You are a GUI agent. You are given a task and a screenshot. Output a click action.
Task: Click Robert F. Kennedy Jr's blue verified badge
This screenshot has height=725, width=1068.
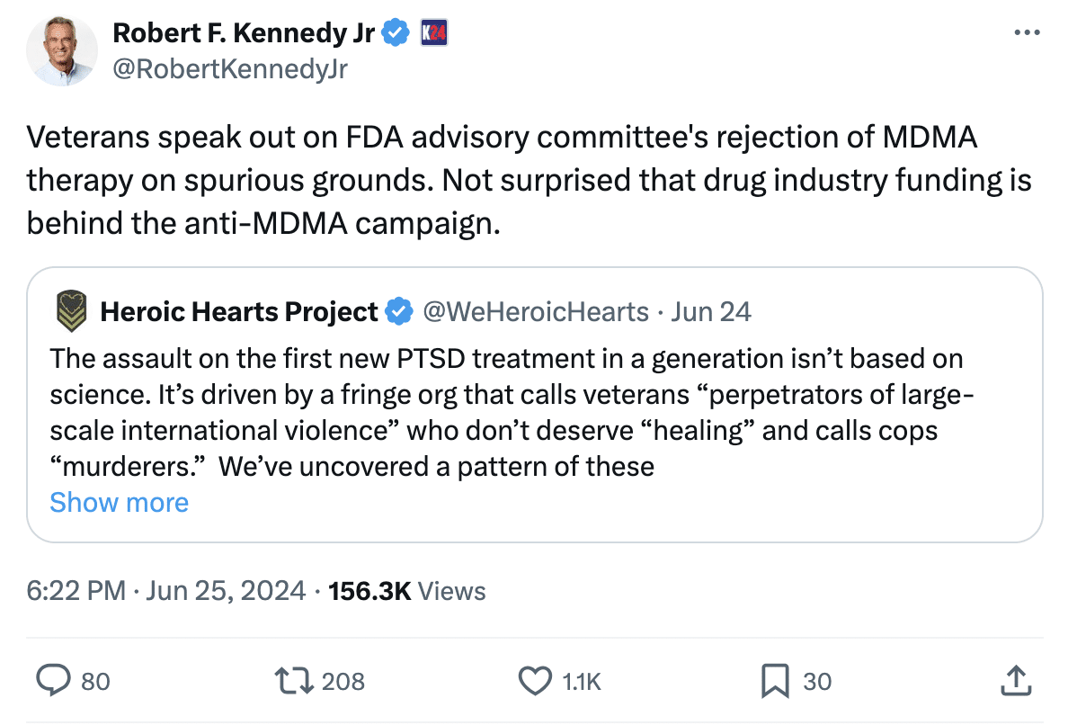click(394, 34)
